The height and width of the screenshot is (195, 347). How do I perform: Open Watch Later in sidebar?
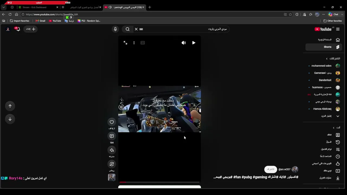[x=324, y=156]
